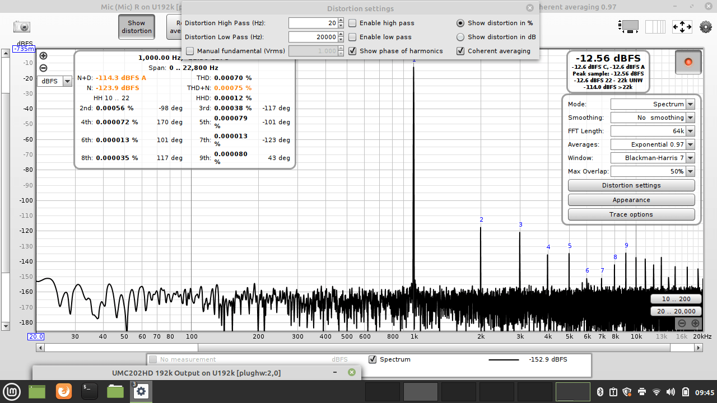Select Show distortion in dB radio

(460, 37)
